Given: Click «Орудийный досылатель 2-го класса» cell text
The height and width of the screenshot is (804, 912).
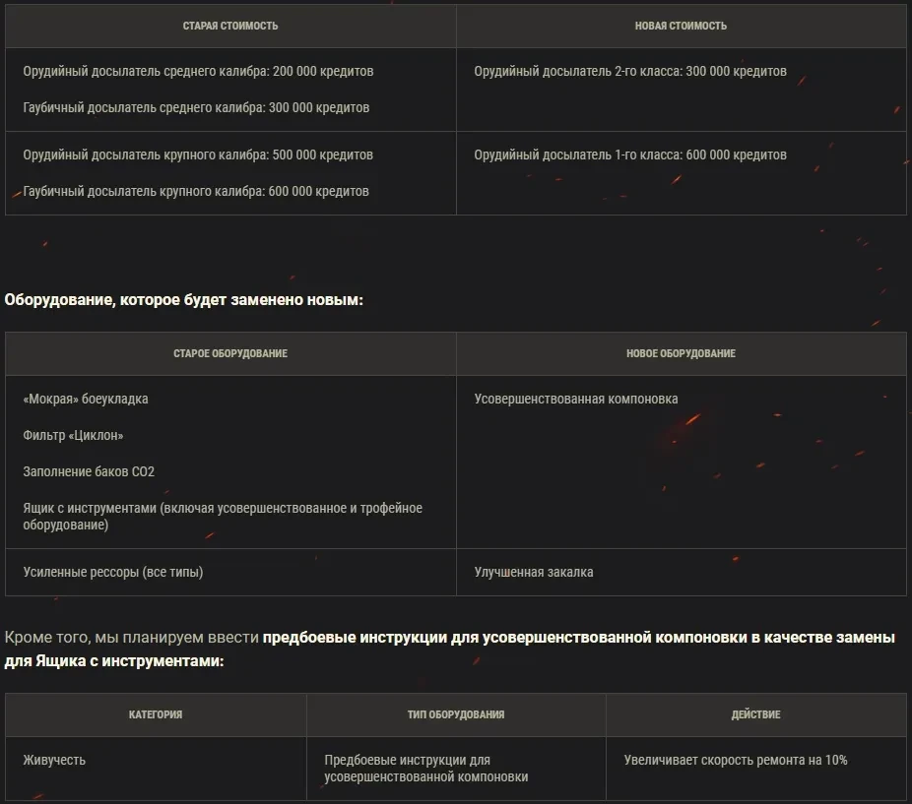Looking at the screenshot, I should (629, 72).
